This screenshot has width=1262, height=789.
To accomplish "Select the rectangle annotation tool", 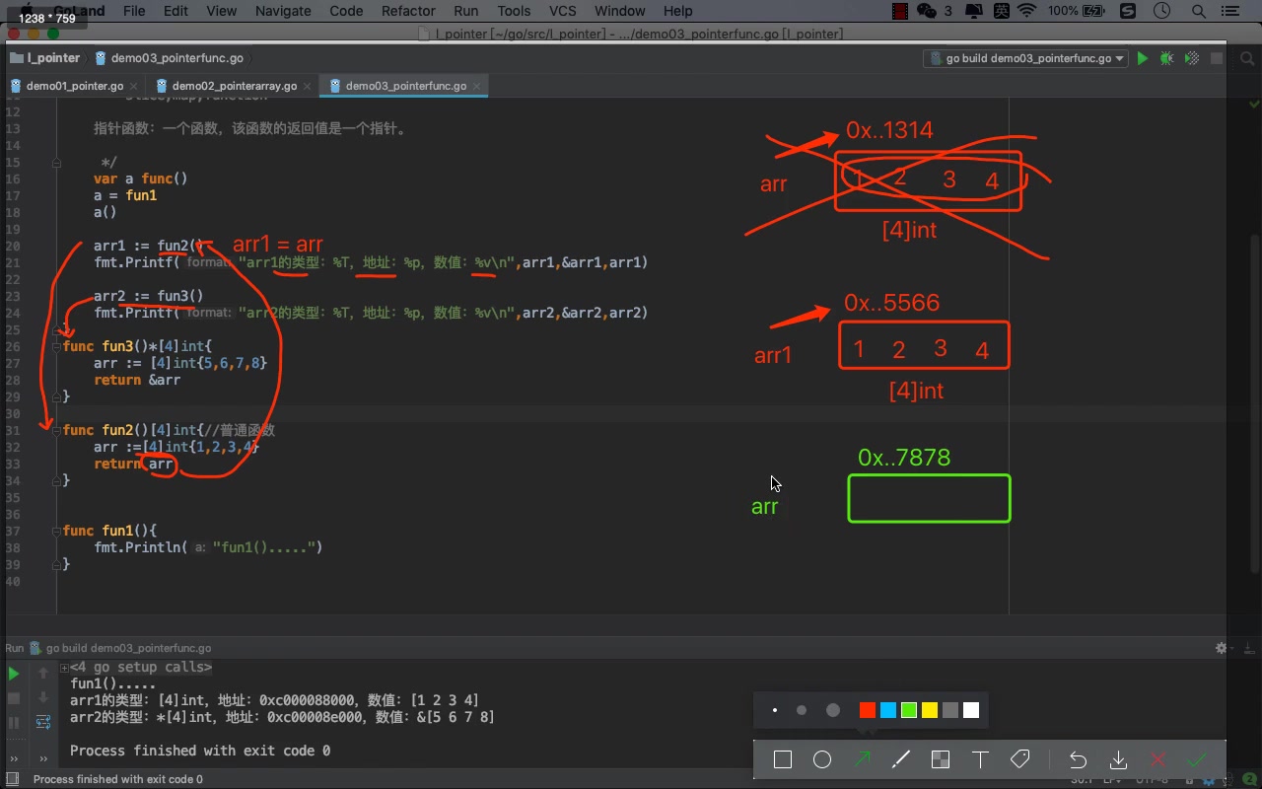I will pos(783,759).
